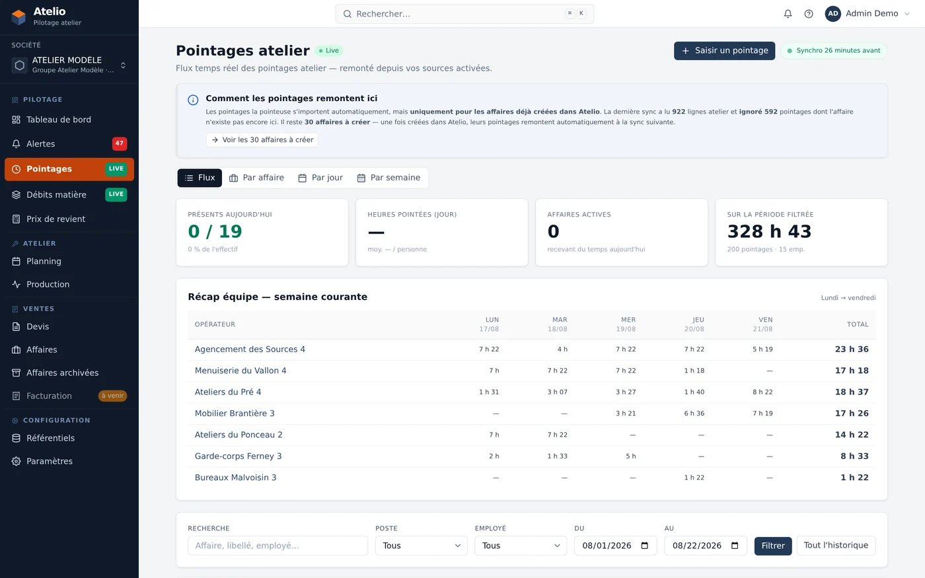Click the Prix de revient calculator icon
The height and width of the screenshot is (578, 925).
click(x=17, y=219)
